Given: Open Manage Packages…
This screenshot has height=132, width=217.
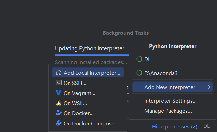Looking at the screenshot, I should [x=168, y=111].
